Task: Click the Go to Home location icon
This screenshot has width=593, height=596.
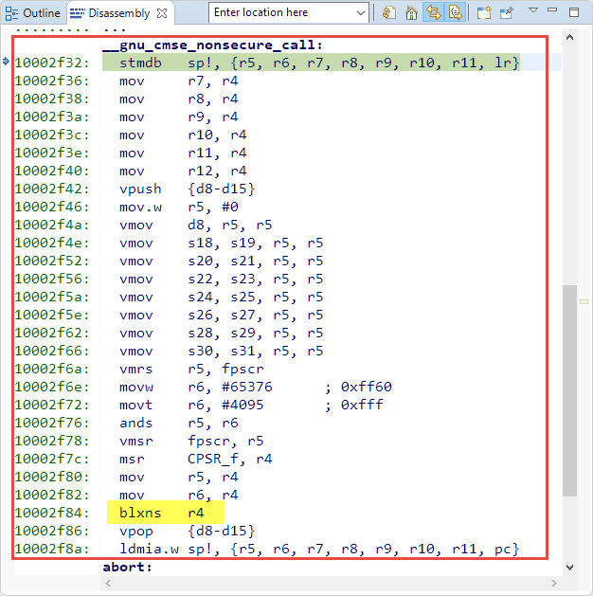Action: pyautogui.click(x=411, y=13)
